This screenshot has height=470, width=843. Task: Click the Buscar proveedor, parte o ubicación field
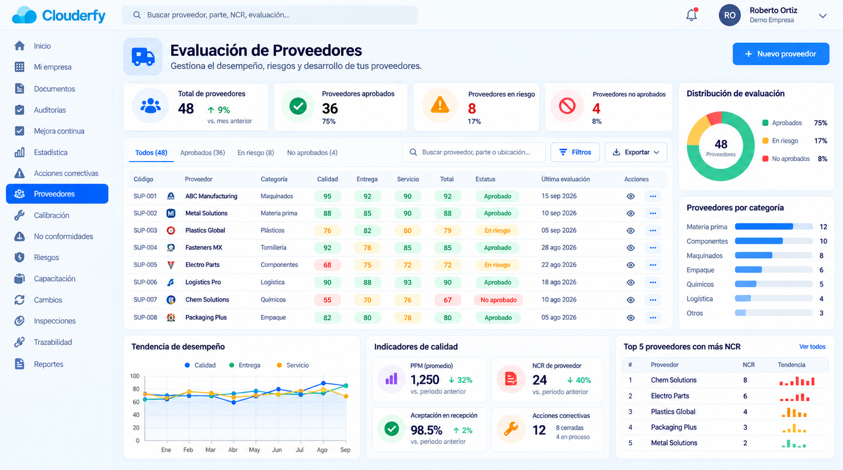point(474,152)
